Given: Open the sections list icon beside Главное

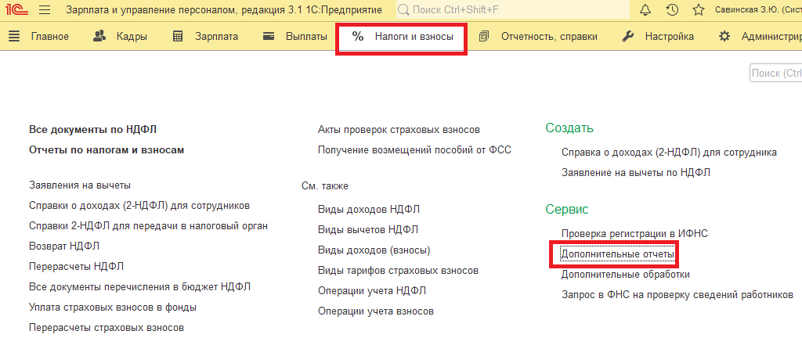Looking at the screenshot, I should point(14,36).
